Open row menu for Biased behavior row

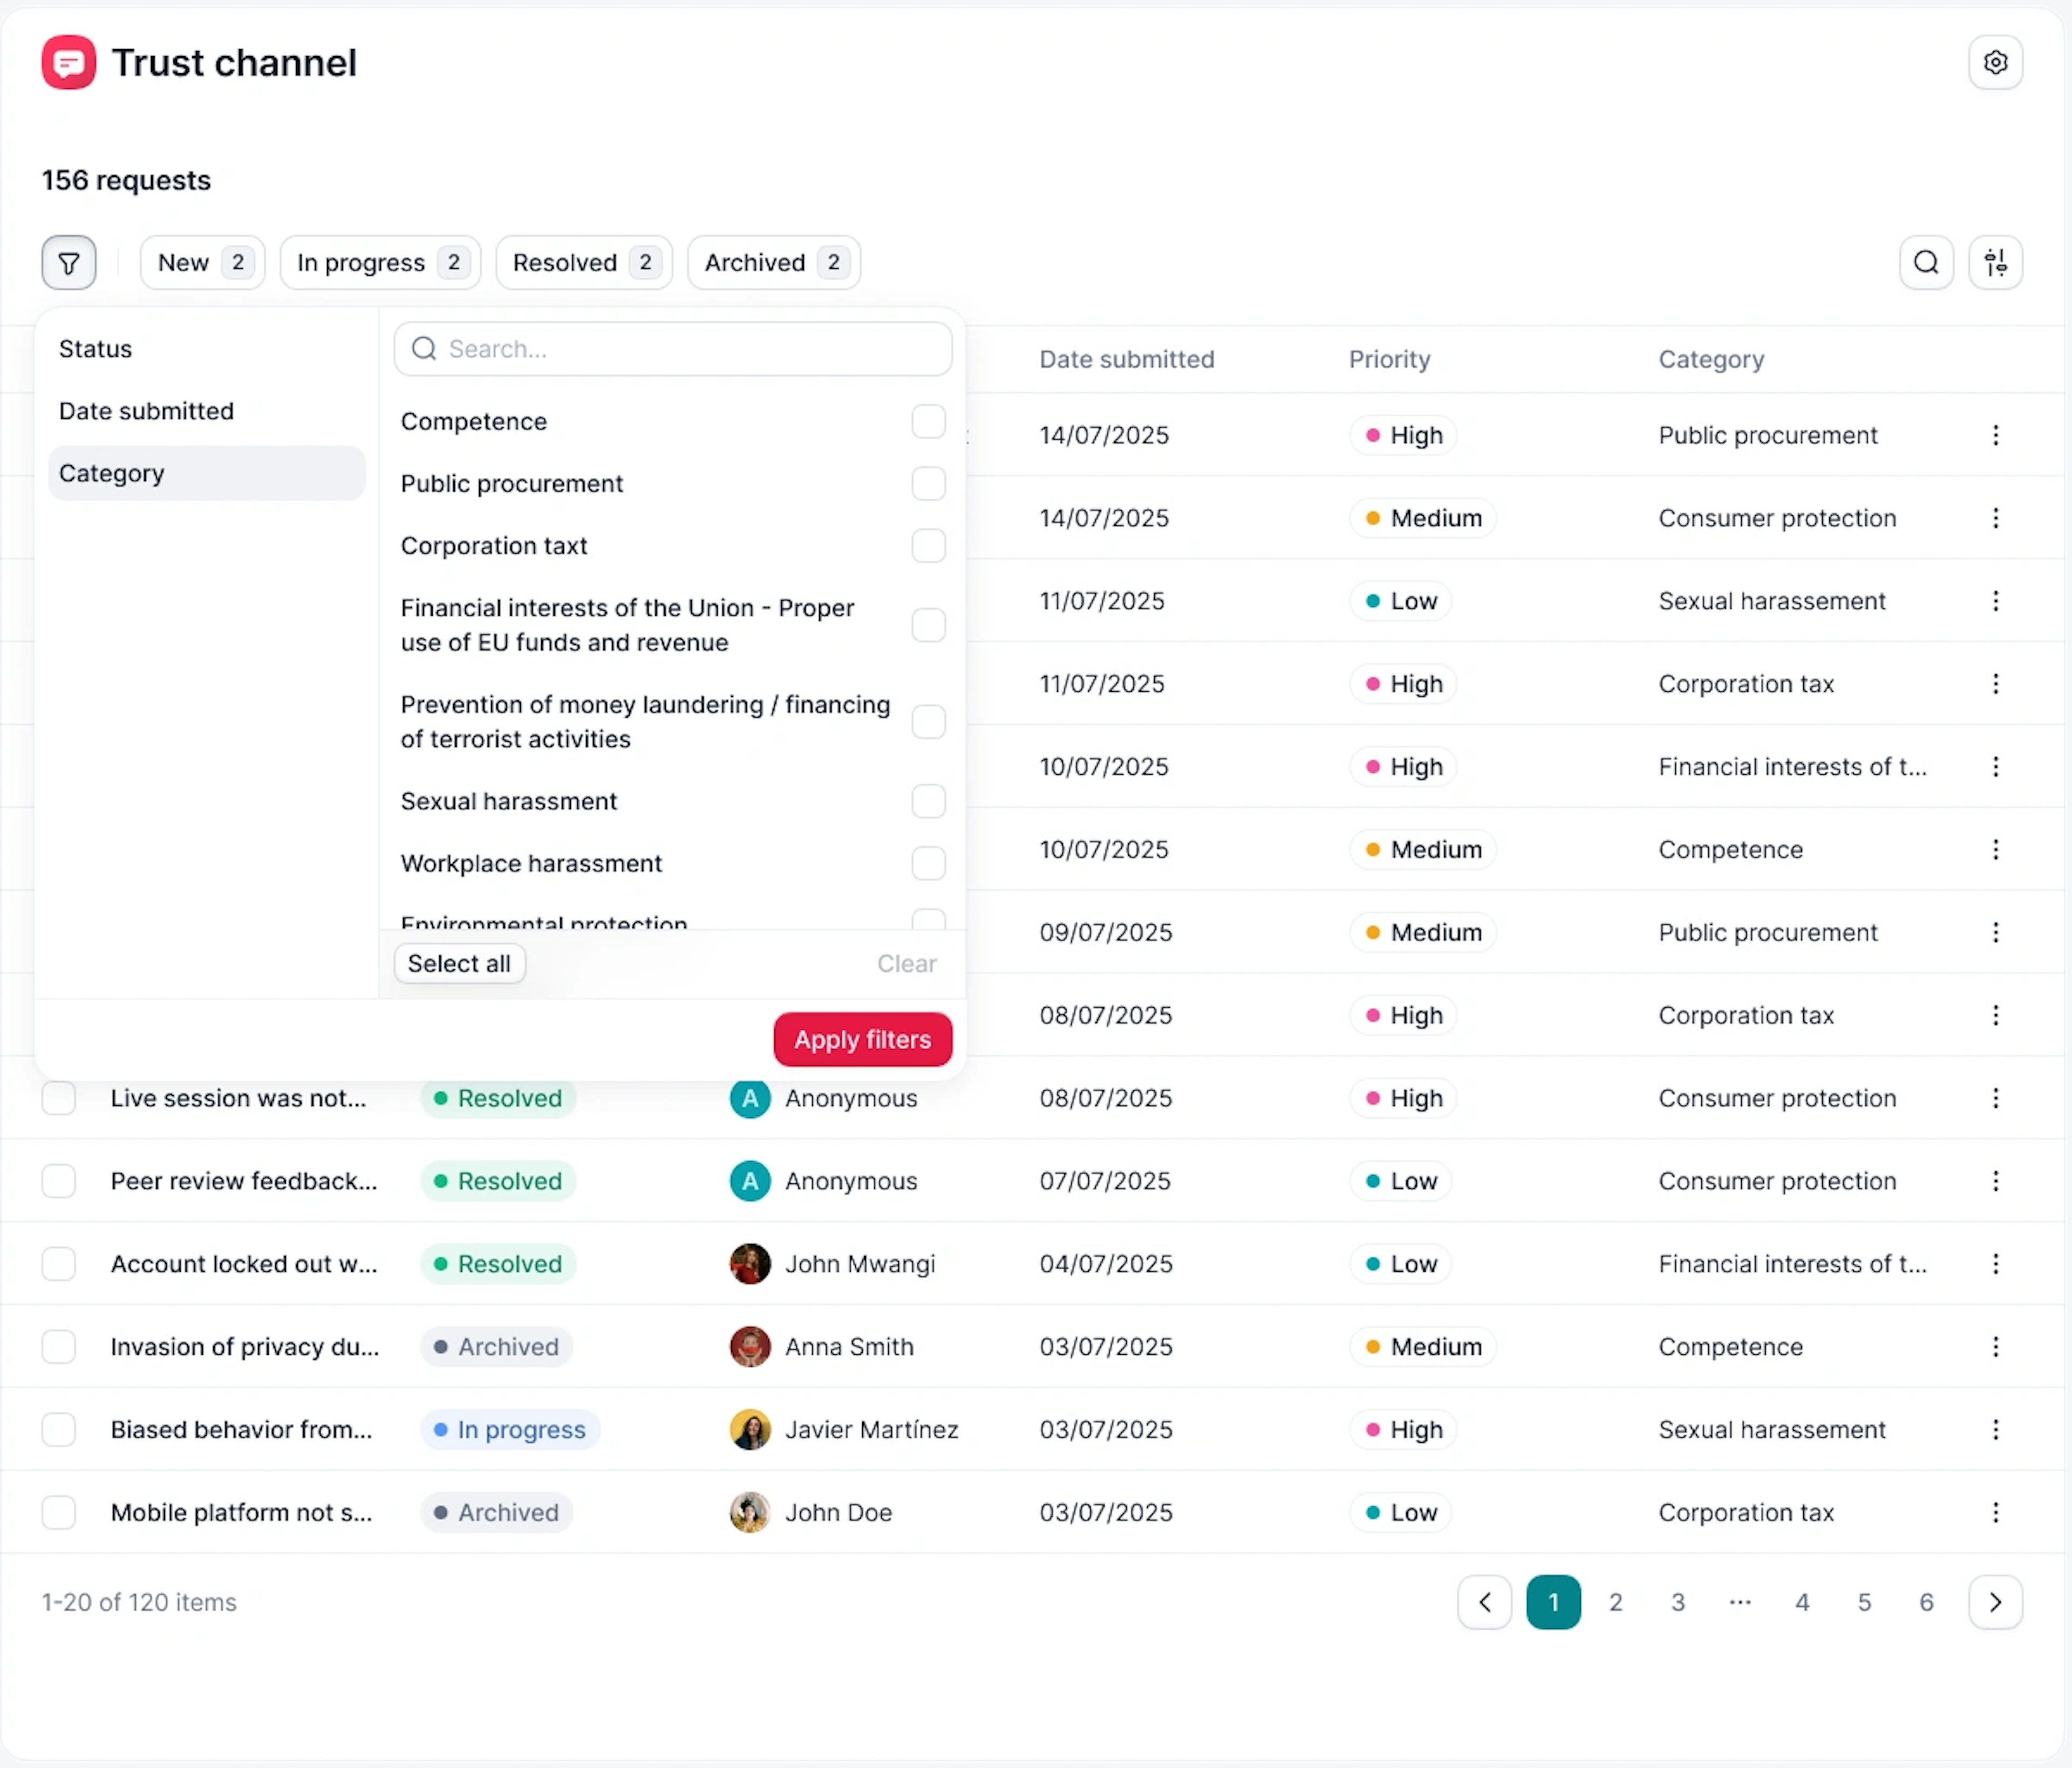(x=1995, y=1430)
